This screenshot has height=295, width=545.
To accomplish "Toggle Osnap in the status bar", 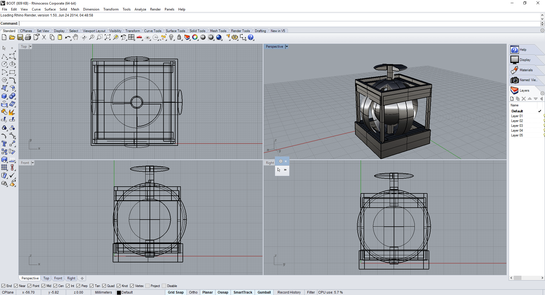I will pos(223,292).
